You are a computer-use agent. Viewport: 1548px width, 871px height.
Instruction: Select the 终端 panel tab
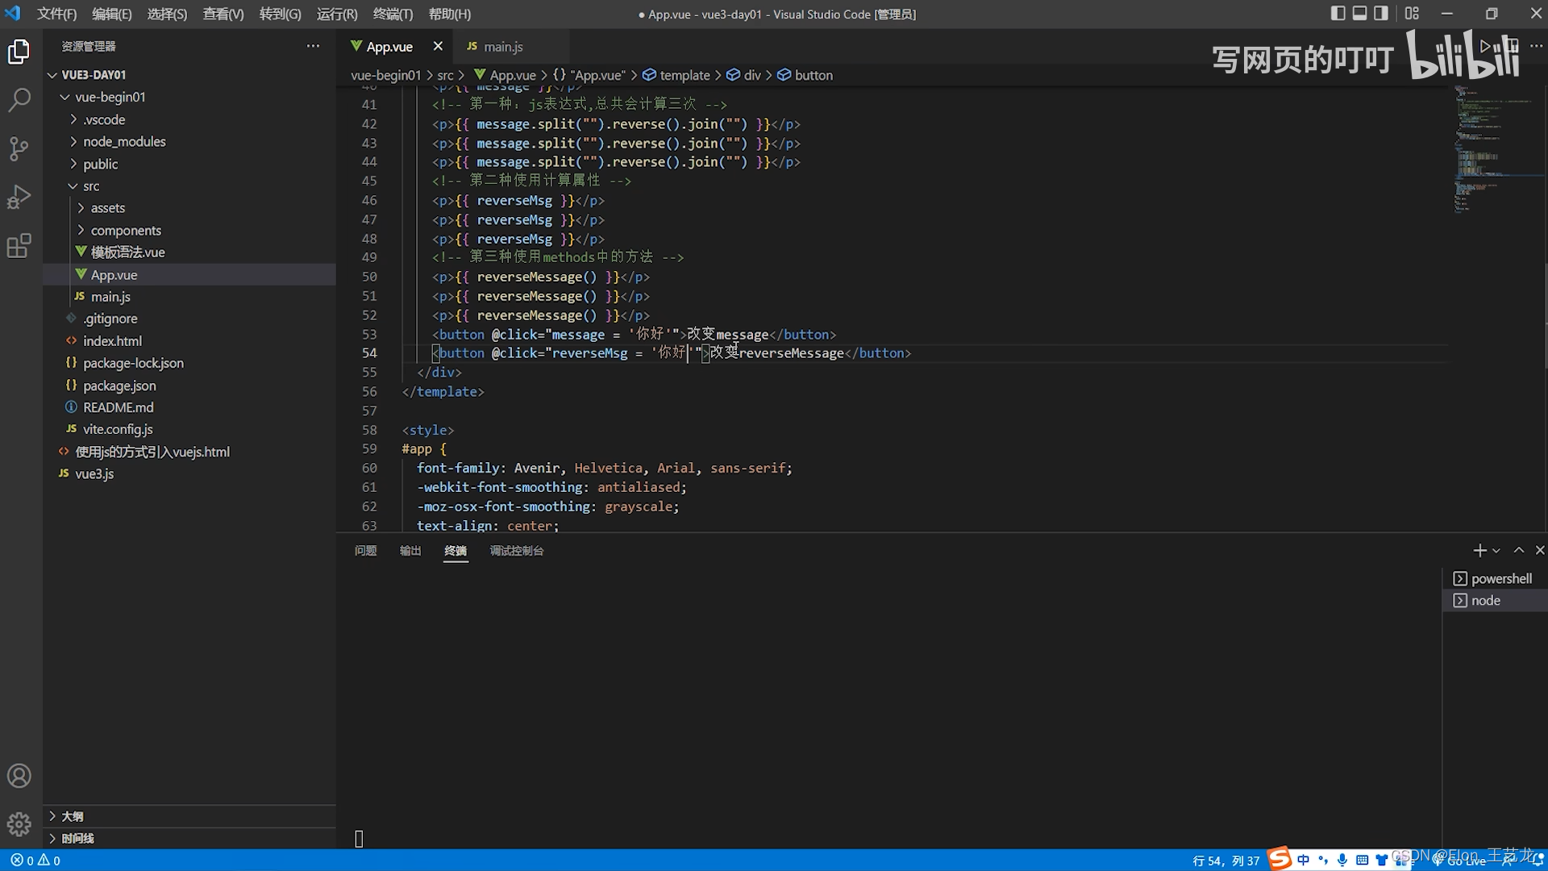point(456,551)
